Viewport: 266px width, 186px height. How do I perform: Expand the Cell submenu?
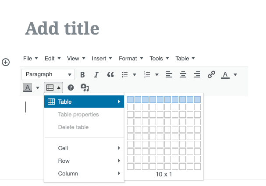[84, 148]
